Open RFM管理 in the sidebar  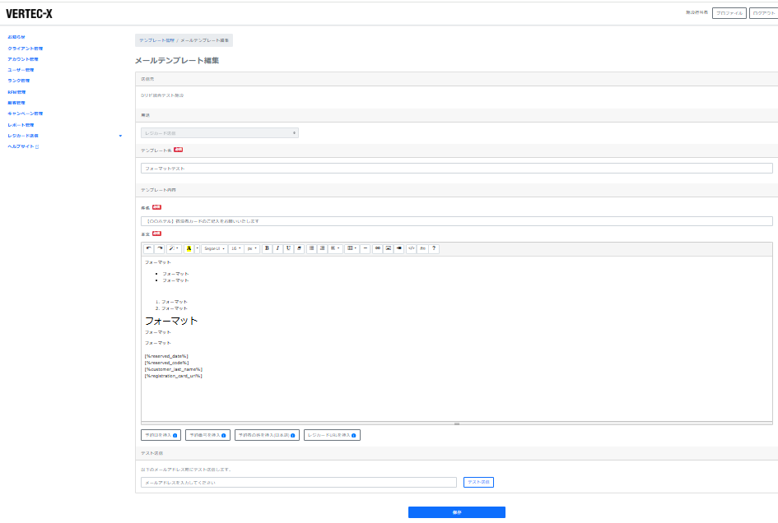16,92
